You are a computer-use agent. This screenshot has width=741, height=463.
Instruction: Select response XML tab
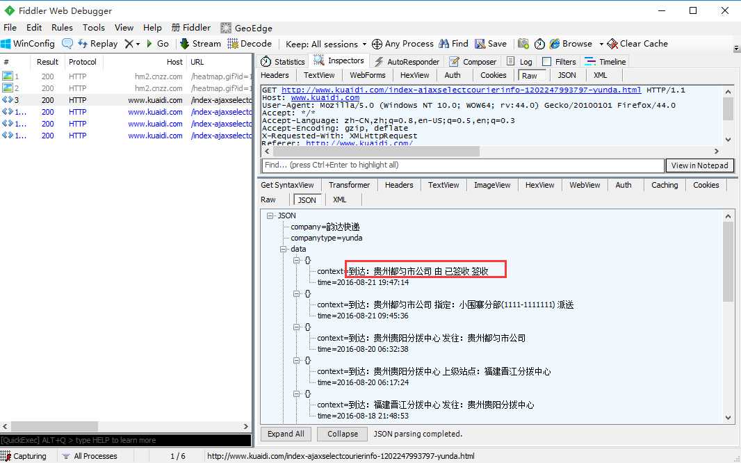coord(339,200)
